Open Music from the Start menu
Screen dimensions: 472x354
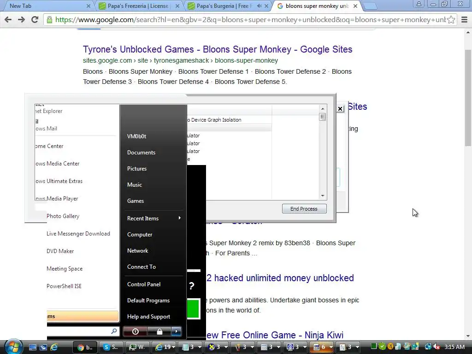134,185
